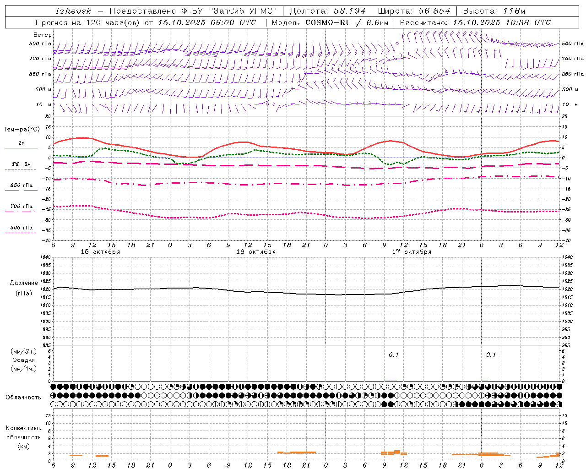This screenshot has height=469, width=586.
Task: Click the "Давление" pressure panel label
Action: 24,283
